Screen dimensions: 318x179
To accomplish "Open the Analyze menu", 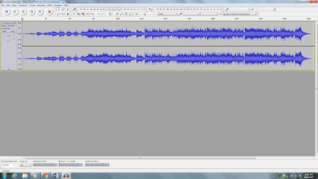I will pyautogui.click(x=58, y=5).
